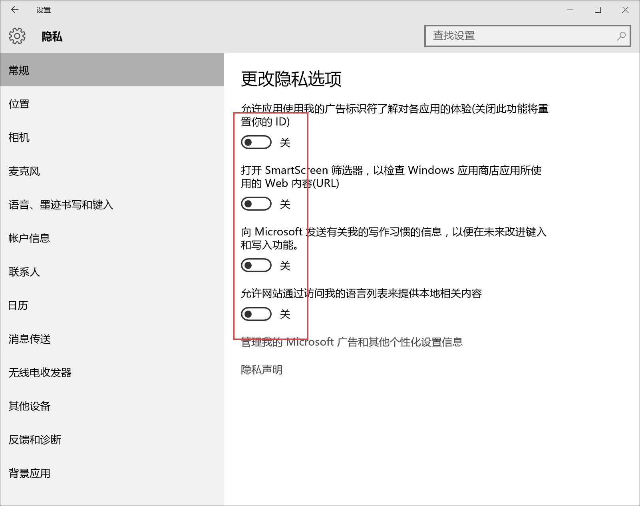
Task: Open the 无线电收发器 section
Action: (112, 373)
